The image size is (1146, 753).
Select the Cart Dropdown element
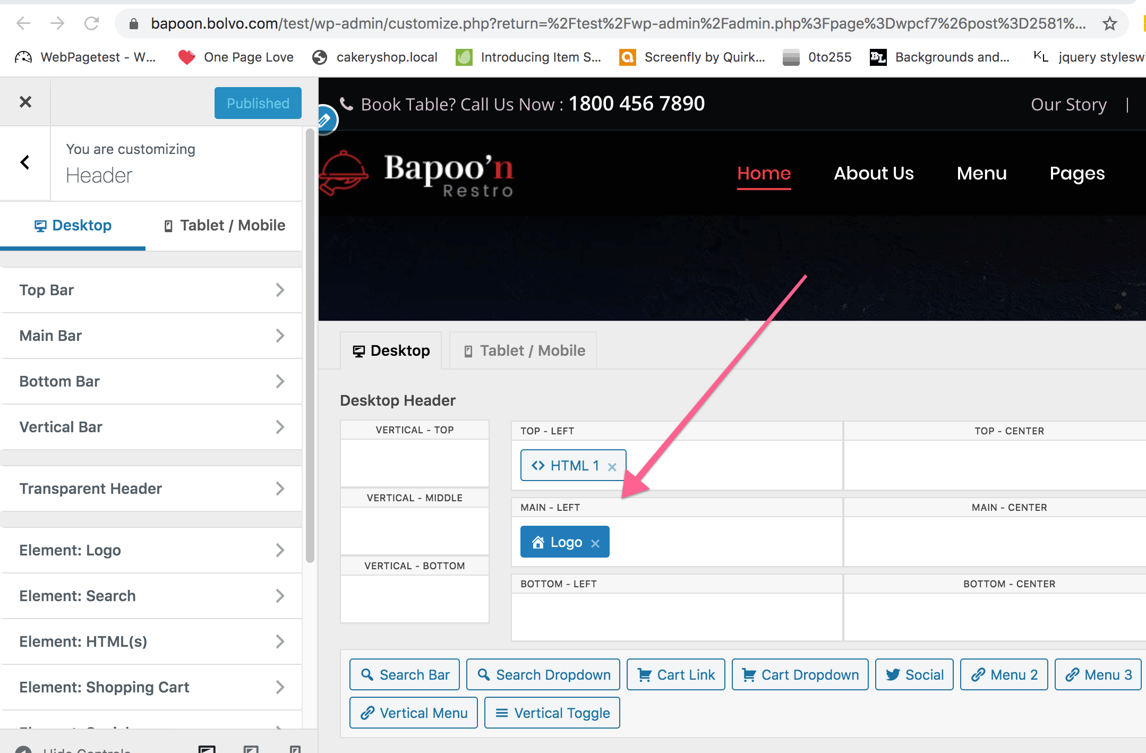(x=800, y=674)
